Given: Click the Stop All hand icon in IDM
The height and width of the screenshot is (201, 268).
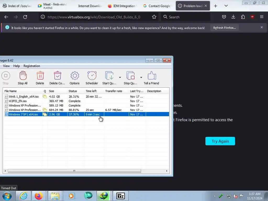Looking at the screenshot, I should click(x=23, y=76).
